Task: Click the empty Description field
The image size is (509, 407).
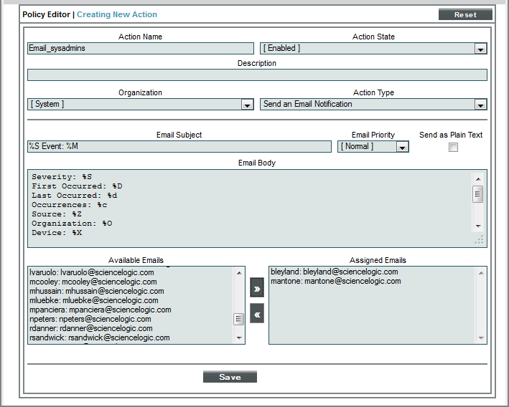Action: point(257,75)
